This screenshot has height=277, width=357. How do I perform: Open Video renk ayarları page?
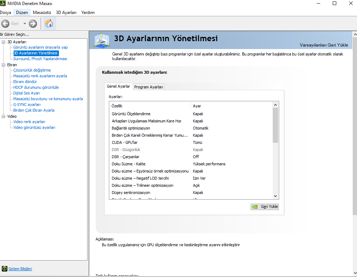[29, 122]
